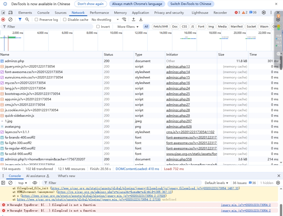Open DevTools more options menu

click(x=271, y=12)
